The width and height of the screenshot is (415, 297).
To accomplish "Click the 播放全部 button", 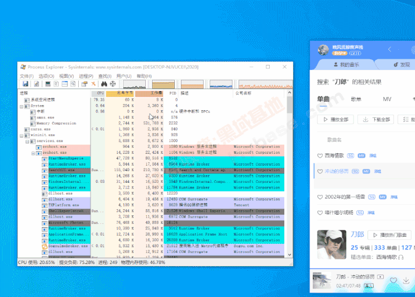I will pyautogui.click(x=336, y=120).
